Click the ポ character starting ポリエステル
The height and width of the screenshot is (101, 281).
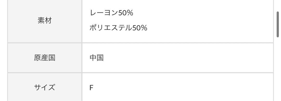(x=93, y=28)
